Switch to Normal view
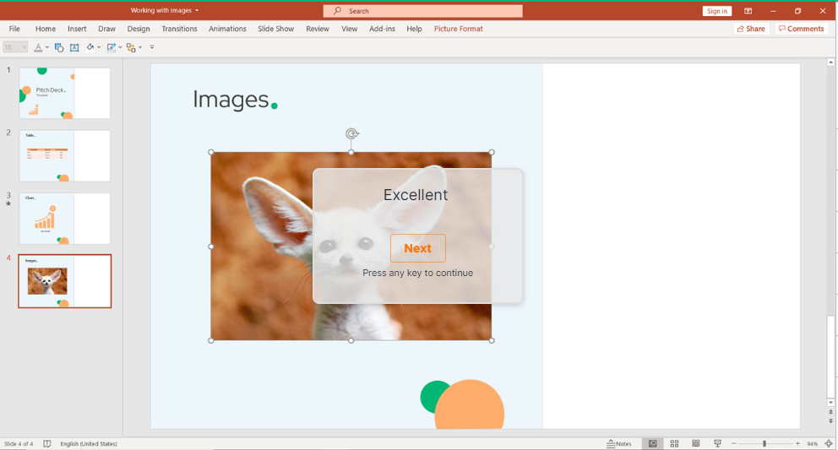This screenshot has width=838, height=450. [x=652, y=443]
